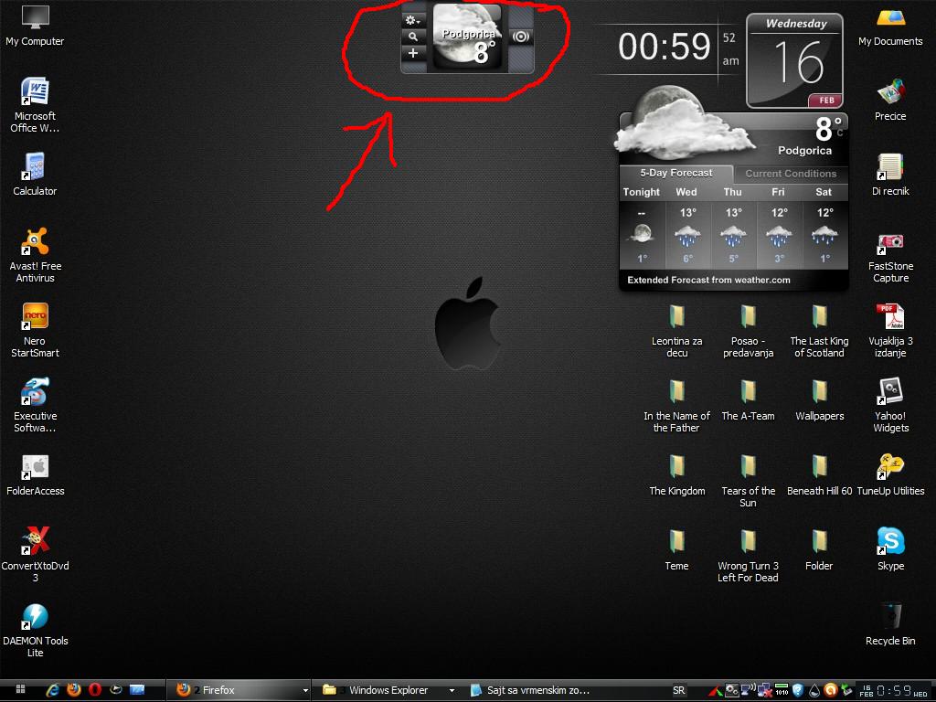Open the Posao - predavanja folder
936x702 pixels.
point(748,330)
